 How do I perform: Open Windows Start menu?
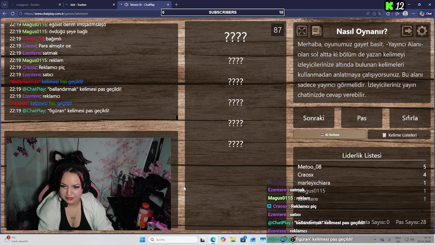click(x=142, y=240)
